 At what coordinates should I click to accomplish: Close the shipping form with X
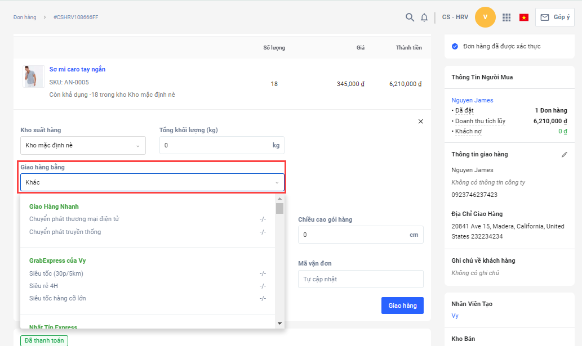tap(420, 122)
